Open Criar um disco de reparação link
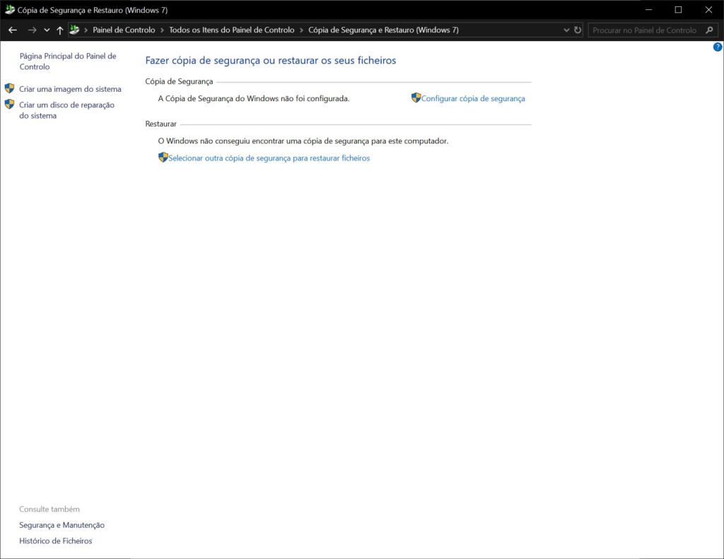The height and width of the screenshot is (559, 724). click(x=66, y=110)
